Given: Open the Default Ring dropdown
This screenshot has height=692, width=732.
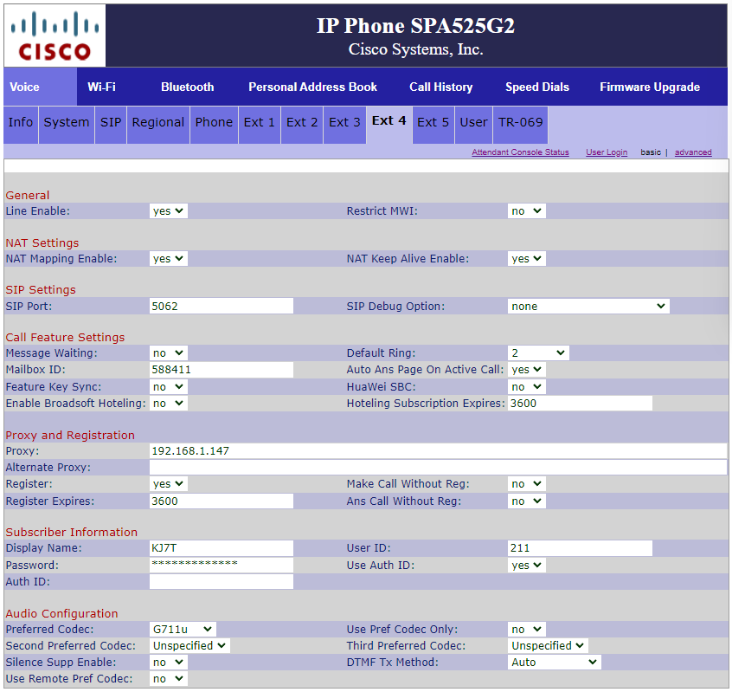Looking at the screenshot, I should click(x=538, y=352).
